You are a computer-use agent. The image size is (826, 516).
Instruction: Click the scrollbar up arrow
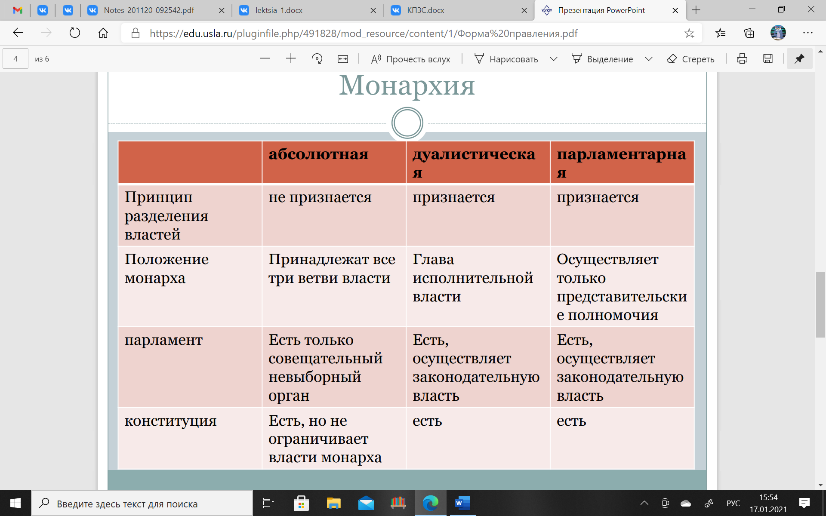[x=820, y=50]
